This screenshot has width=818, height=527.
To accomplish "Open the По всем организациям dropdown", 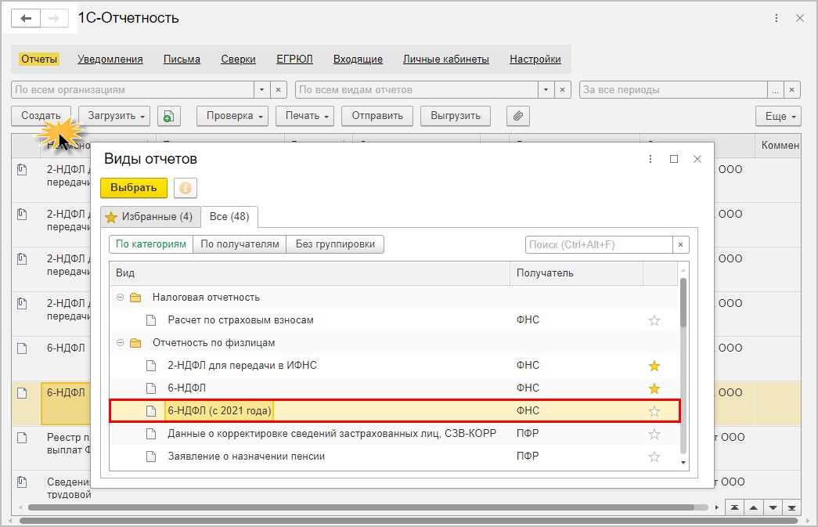I will pos(262,90).
